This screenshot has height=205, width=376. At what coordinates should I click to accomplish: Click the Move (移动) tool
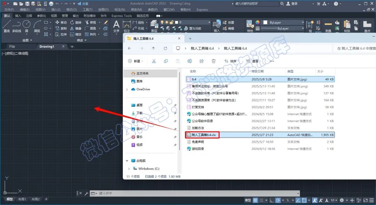coord(61,22)
